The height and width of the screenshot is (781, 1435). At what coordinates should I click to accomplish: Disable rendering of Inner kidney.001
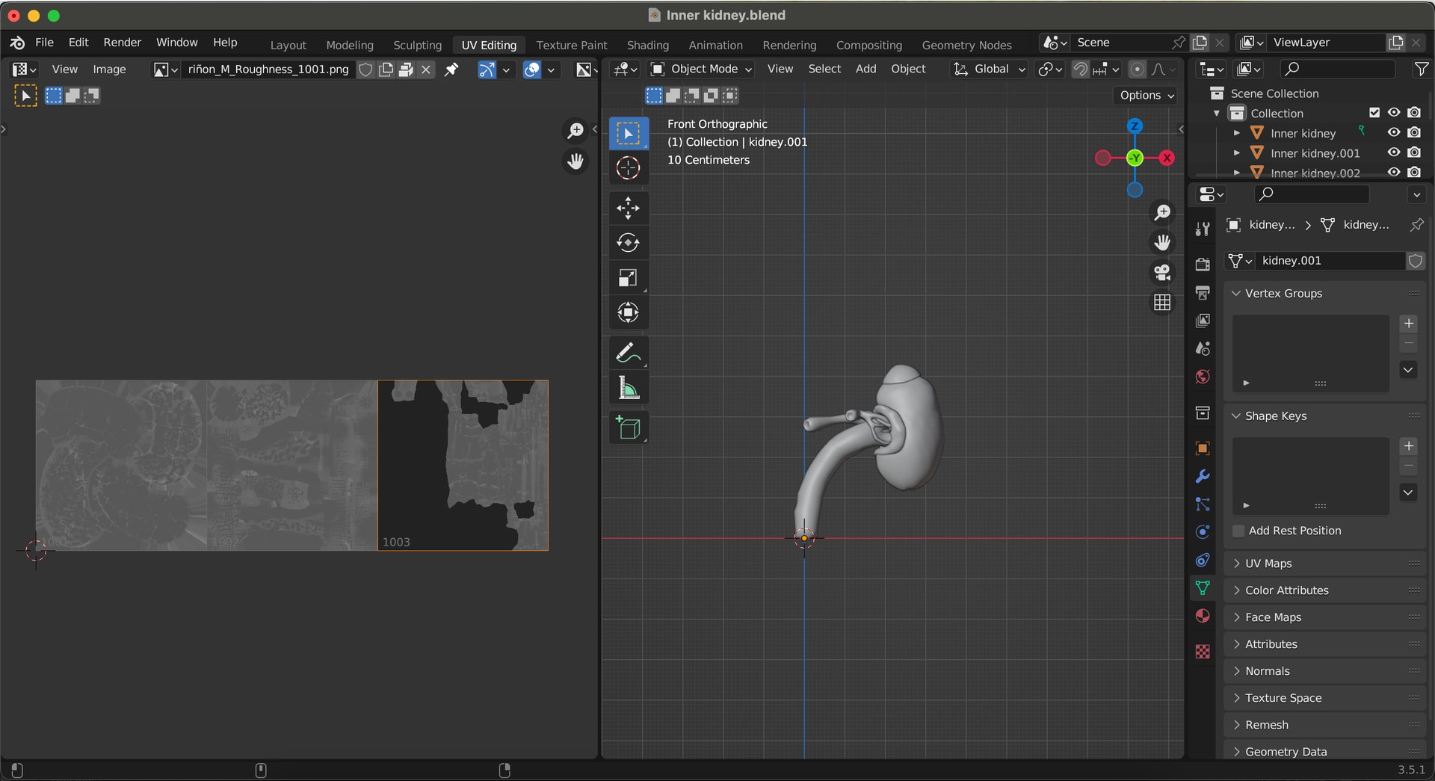[1414, 152]
